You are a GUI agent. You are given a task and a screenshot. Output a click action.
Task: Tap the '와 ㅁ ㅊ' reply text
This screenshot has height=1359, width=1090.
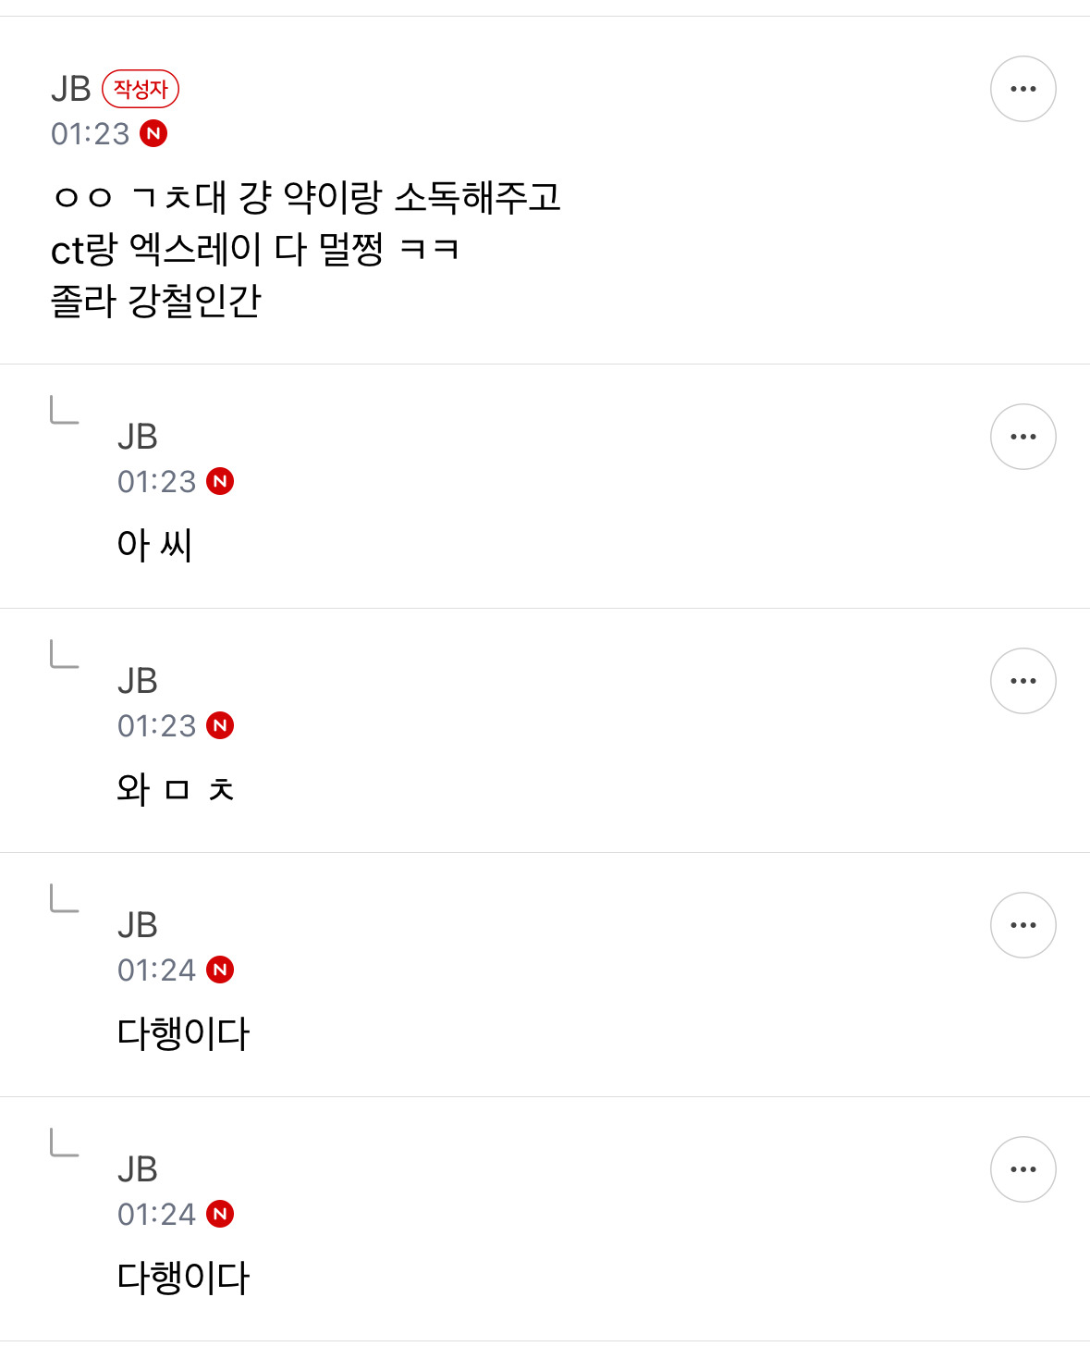pos(176,789)
